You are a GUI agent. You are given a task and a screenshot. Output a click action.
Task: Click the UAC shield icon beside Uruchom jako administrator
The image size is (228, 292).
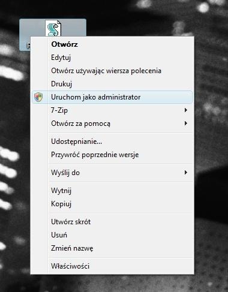pyautogui.click(x=38, y=97)
